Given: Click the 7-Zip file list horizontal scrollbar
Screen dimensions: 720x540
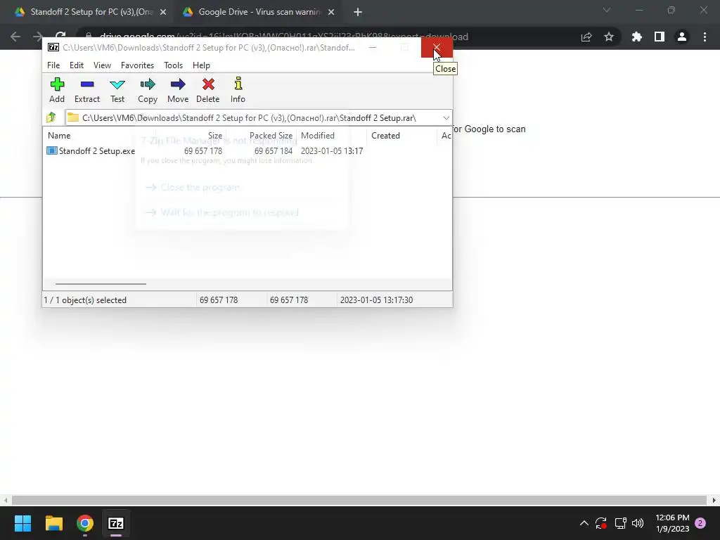Looking at the screenshot, I should [x=101, y=284].
